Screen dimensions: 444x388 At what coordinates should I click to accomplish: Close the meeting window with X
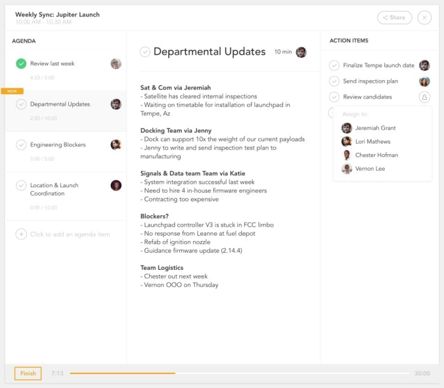tap(424, 18)
